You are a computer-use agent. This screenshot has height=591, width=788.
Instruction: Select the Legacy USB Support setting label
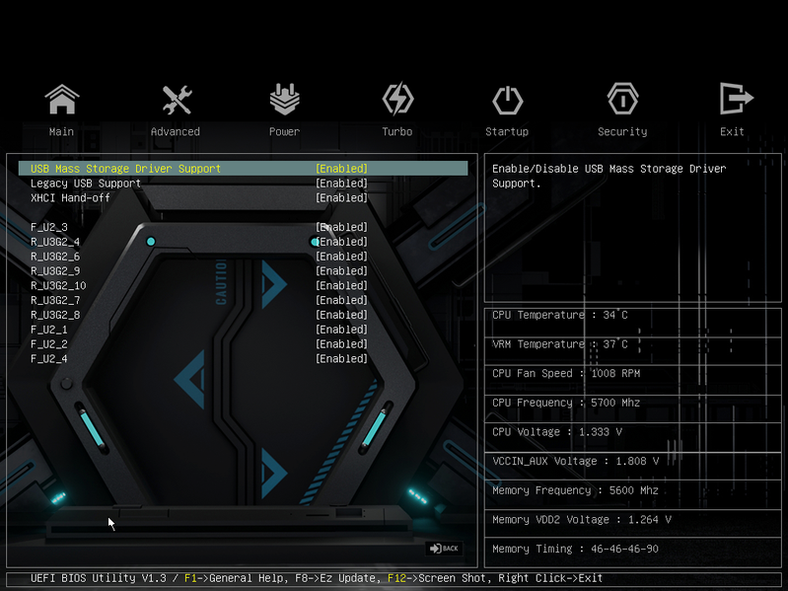pos(86,184)
